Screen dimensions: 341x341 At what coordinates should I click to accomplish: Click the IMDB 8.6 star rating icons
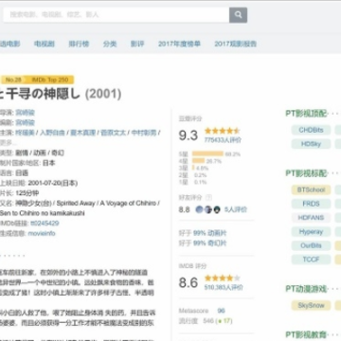pos(223,278)
